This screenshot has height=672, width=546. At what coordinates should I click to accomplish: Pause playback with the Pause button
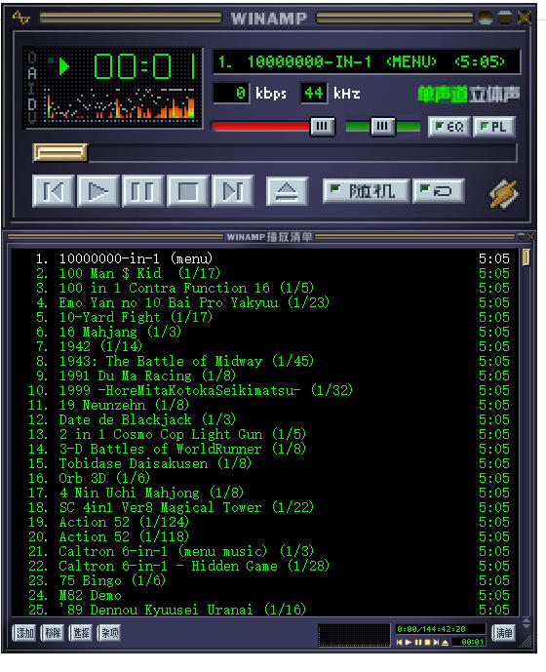click(142, 191)
